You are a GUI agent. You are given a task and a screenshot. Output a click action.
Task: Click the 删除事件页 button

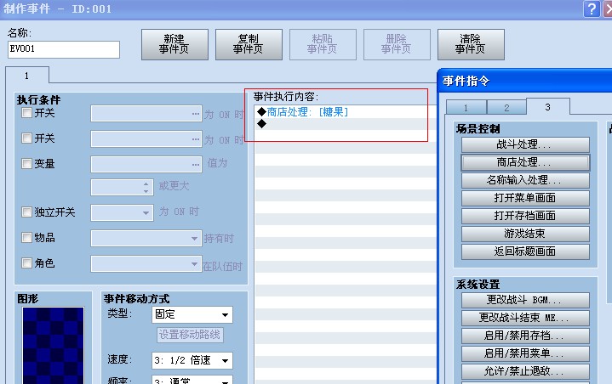click(x=397, y=44)
